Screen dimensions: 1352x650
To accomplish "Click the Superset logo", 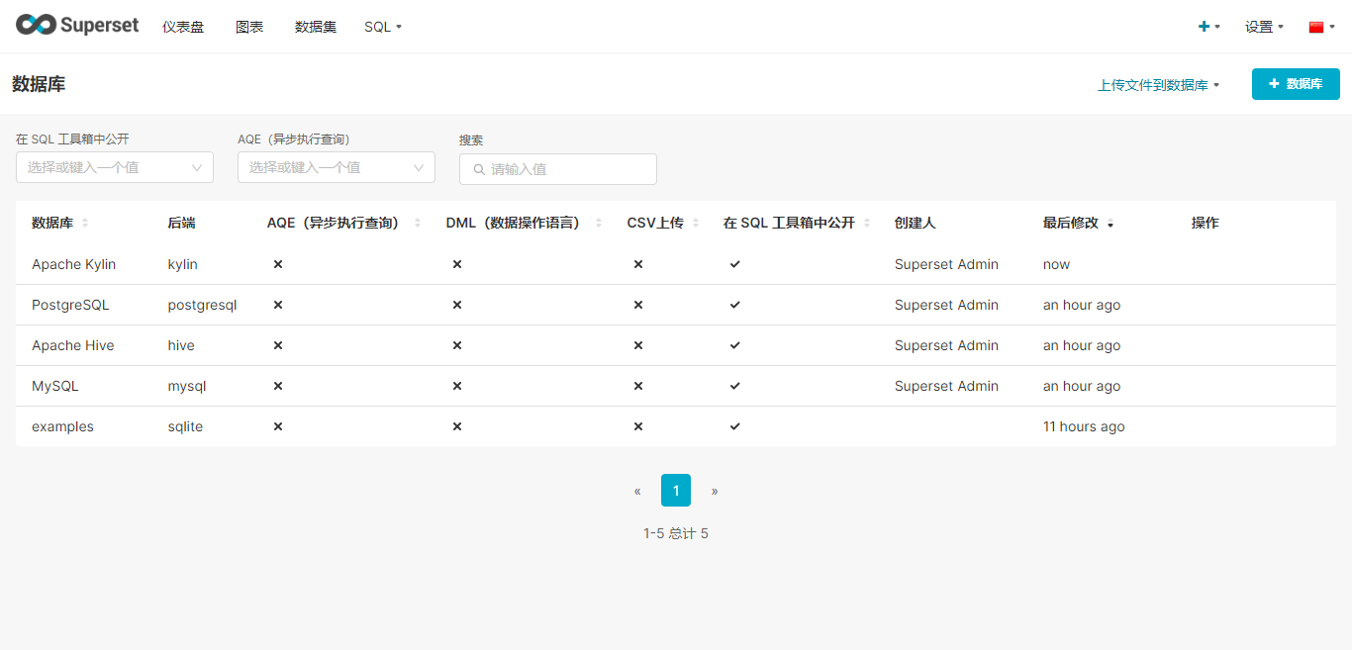I will (x=77, y=26).
